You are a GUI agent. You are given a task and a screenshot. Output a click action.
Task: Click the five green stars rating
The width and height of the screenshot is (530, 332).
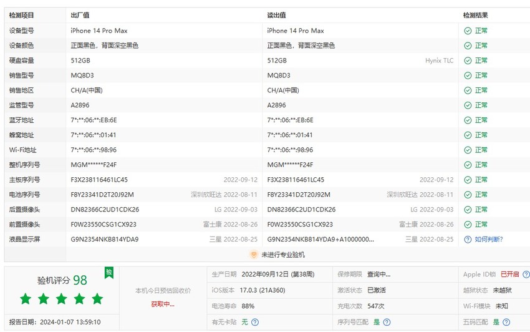[x=61, y=299]
